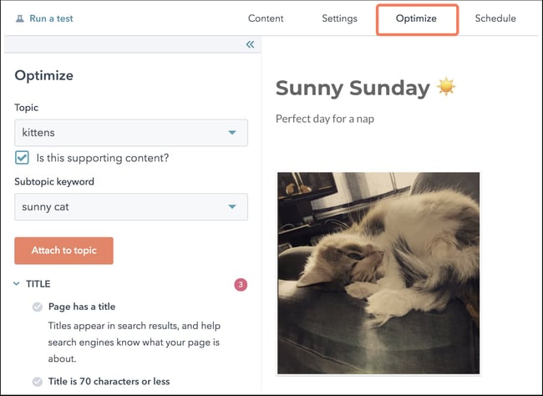Click the Perfect day for a nap text
Viewport: 543px width, 396px height.
coord(324,119)
